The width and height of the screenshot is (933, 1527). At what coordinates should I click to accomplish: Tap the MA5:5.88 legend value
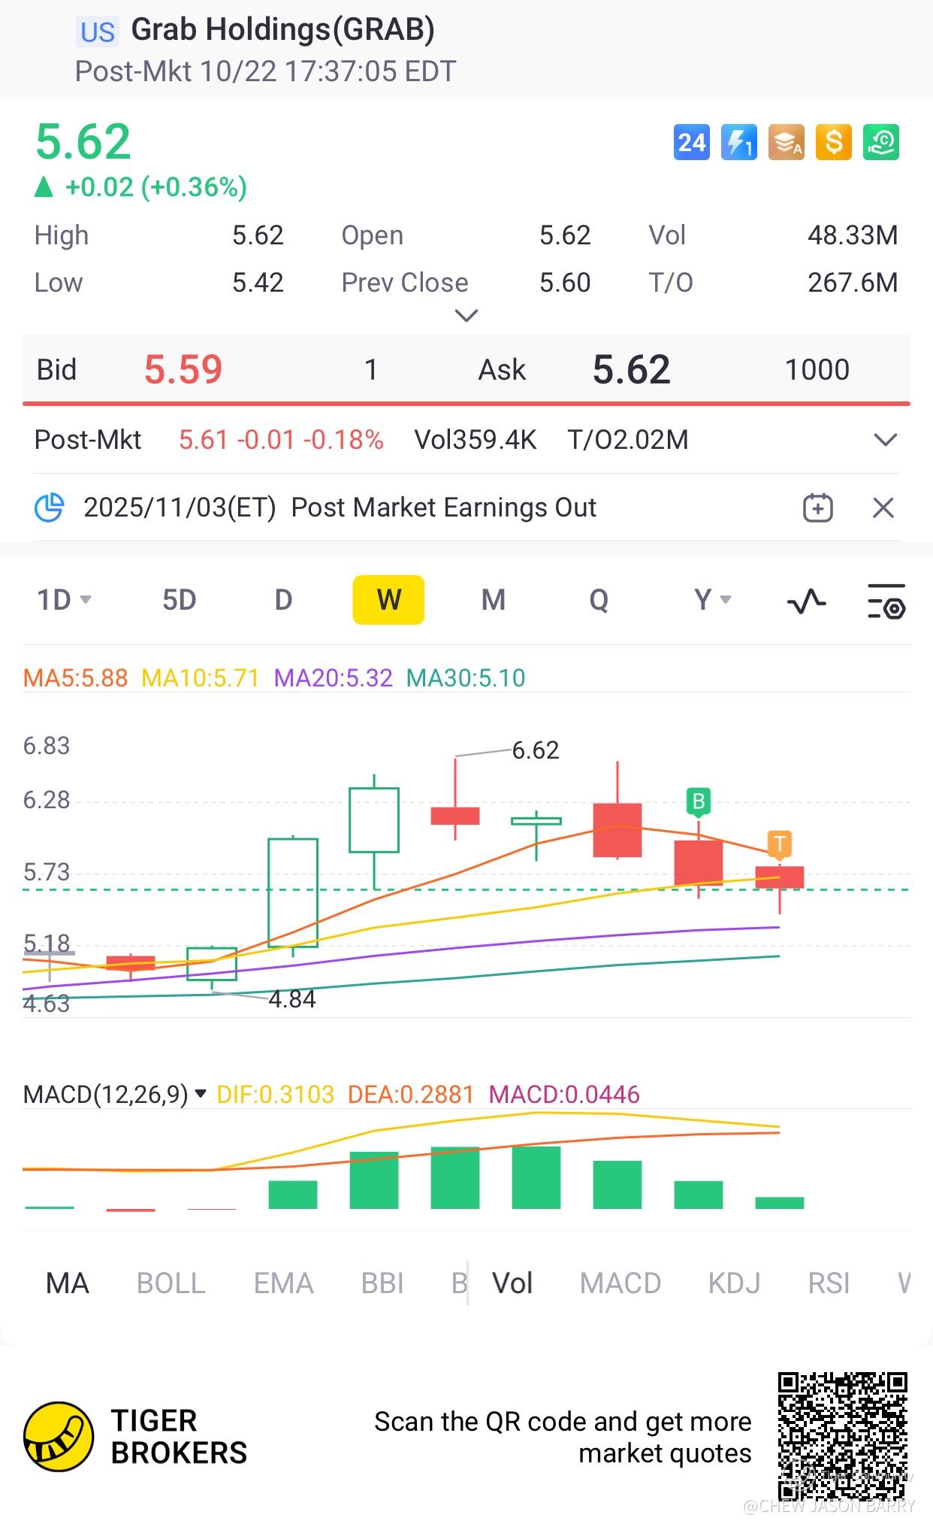(76, 678)
